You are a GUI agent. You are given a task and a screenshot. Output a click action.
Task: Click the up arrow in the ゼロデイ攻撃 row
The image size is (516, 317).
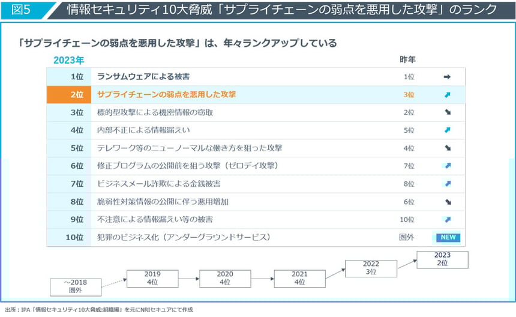click(448, 166)
